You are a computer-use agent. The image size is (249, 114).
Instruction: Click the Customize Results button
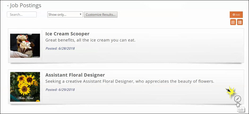point(101,15)
